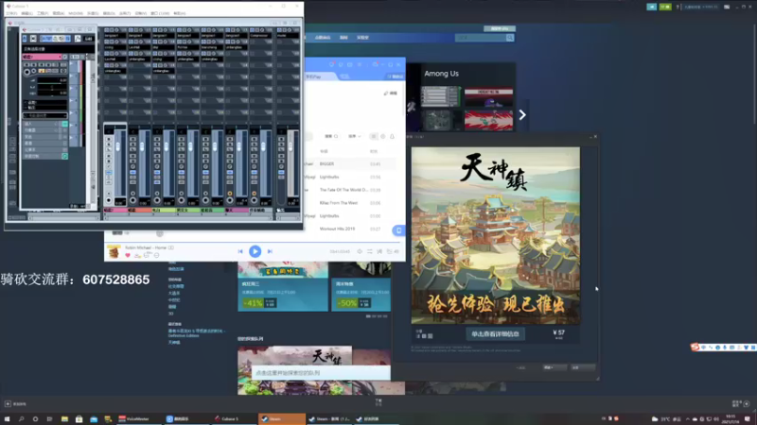757x425 pixels.
Task: Toggle the green quick controls button in inspector
Action: coord(64,156)
